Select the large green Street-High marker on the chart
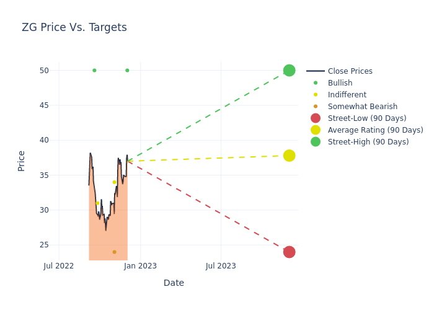Screen dimensions: 434x310 289,71
